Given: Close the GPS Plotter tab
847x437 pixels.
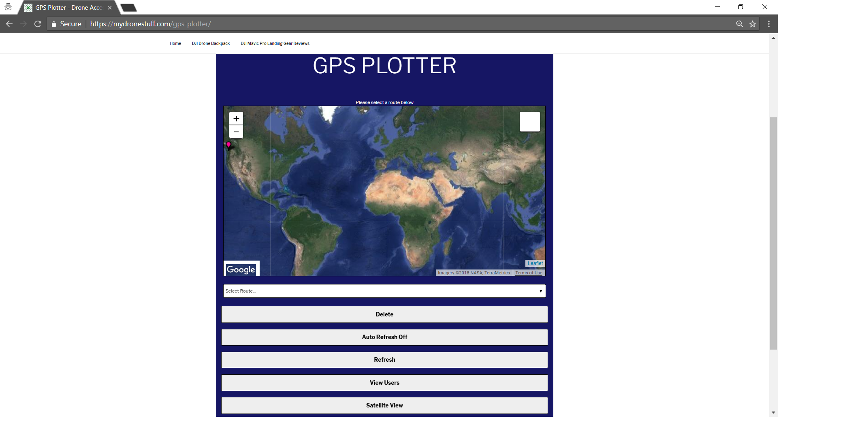Looking at the screenshot, I should point(110,8).
